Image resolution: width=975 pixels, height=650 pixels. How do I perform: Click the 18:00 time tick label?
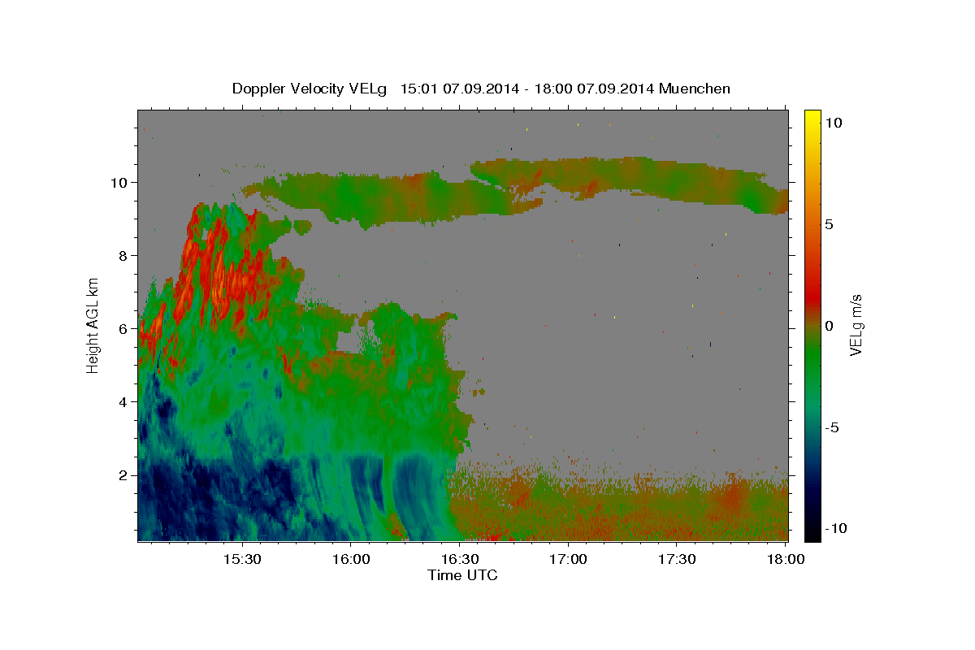[786, 559]
